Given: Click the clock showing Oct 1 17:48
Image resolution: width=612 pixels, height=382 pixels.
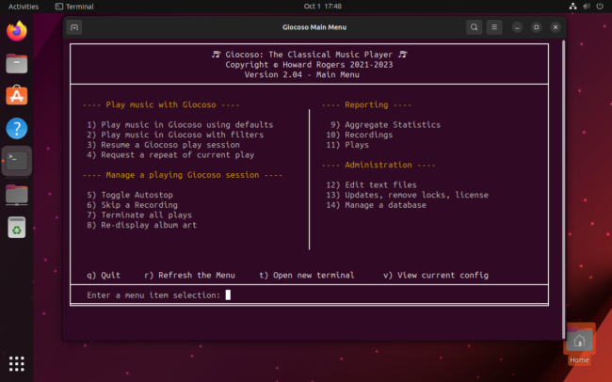Looking at the screenshot, I should [x=322, y=7].
